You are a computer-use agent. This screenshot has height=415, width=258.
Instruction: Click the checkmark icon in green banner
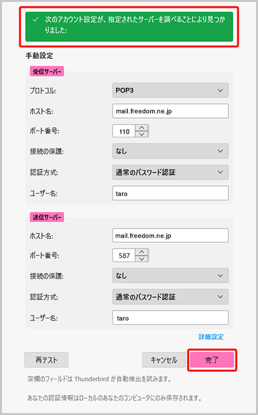pyautogui.click(x=35, y=19)
